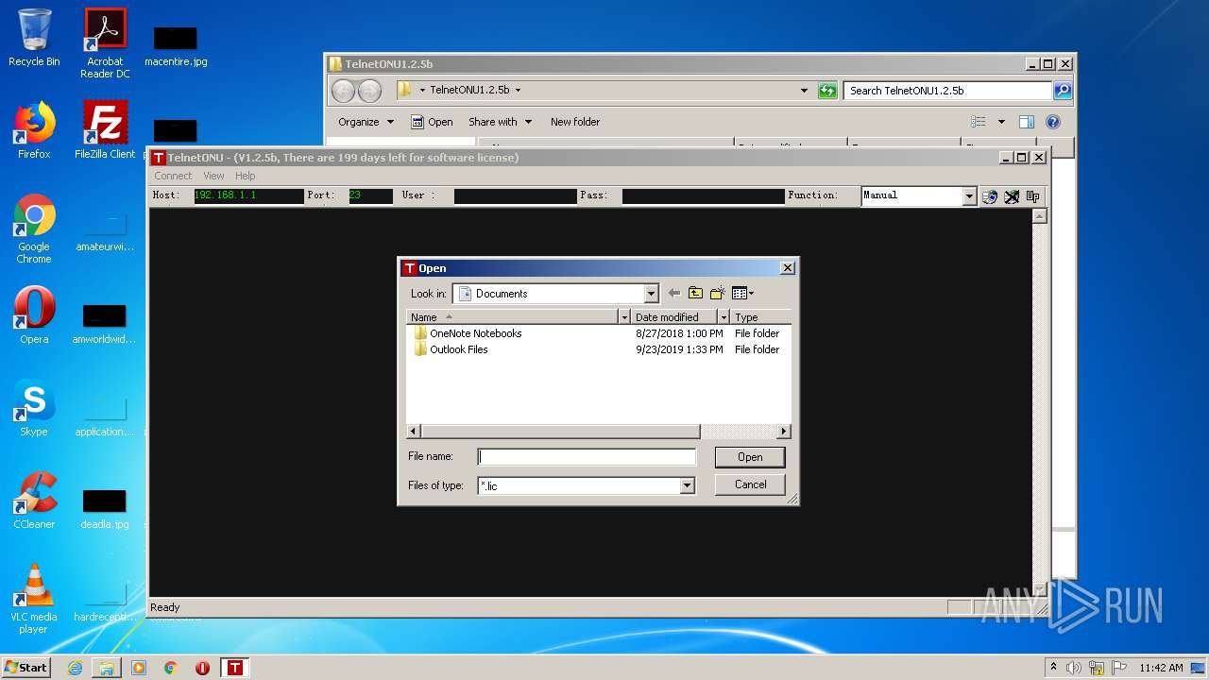Viewport: 1209px width, 680px height.
Task: Click the Start button
Action: click(26, 668)
